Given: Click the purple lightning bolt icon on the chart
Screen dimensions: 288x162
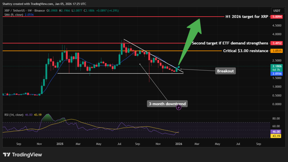Looking at the screenshot, I should click(178, 108).
